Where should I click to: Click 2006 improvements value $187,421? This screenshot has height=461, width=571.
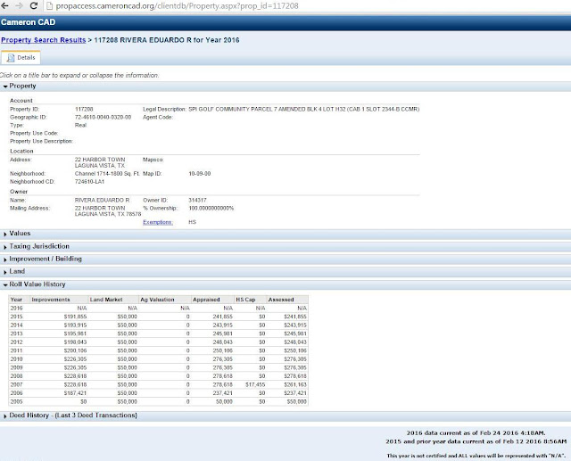click(75, 393)
